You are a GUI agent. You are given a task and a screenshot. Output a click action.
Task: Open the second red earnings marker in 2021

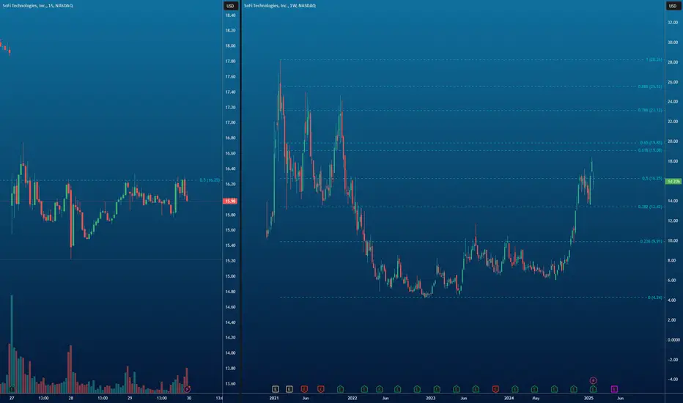tap(320, 389)
